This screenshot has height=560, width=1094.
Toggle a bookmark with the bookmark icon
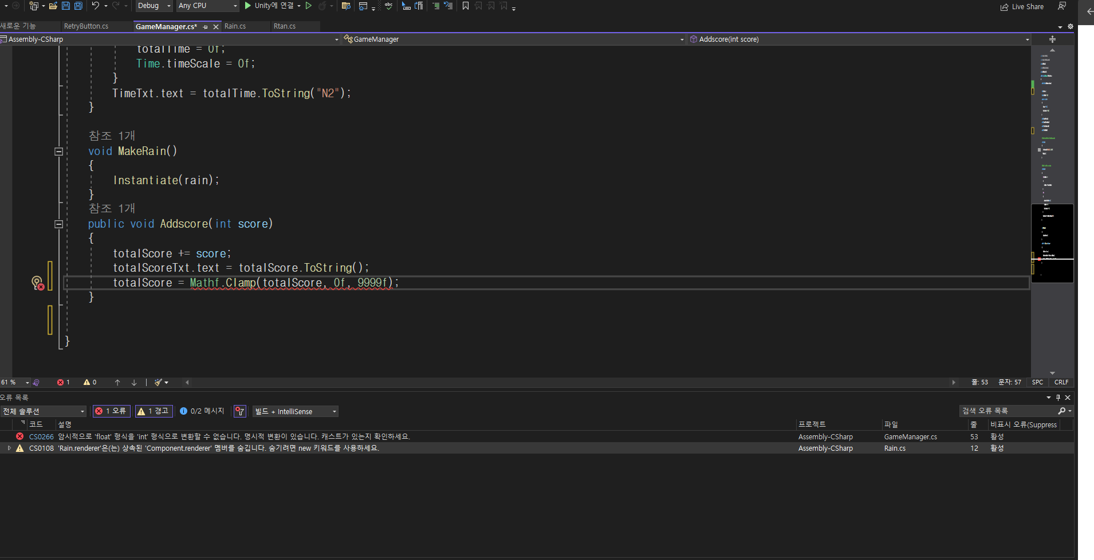click(466, 6)
